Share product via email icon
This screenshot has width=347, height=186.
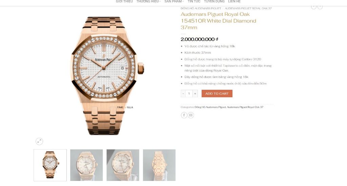191,115
